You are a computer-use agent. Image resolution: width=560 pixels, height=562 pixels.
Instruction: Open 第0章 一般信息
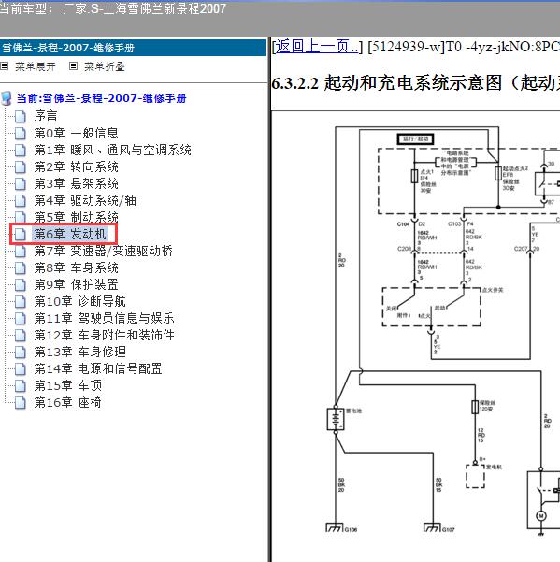point(76,133)
